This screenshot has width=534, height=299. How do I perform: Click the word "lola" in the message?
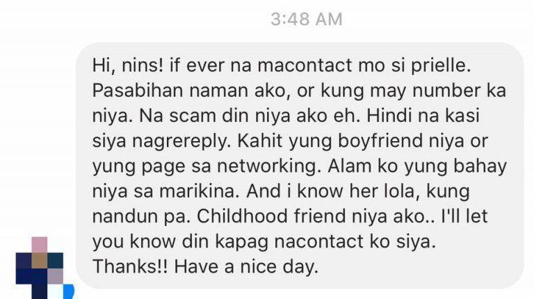pos(396,191)
